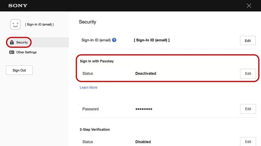Click the masked password dots
Viewport: 261px width, 146px height.
click(x=144, y=109)
